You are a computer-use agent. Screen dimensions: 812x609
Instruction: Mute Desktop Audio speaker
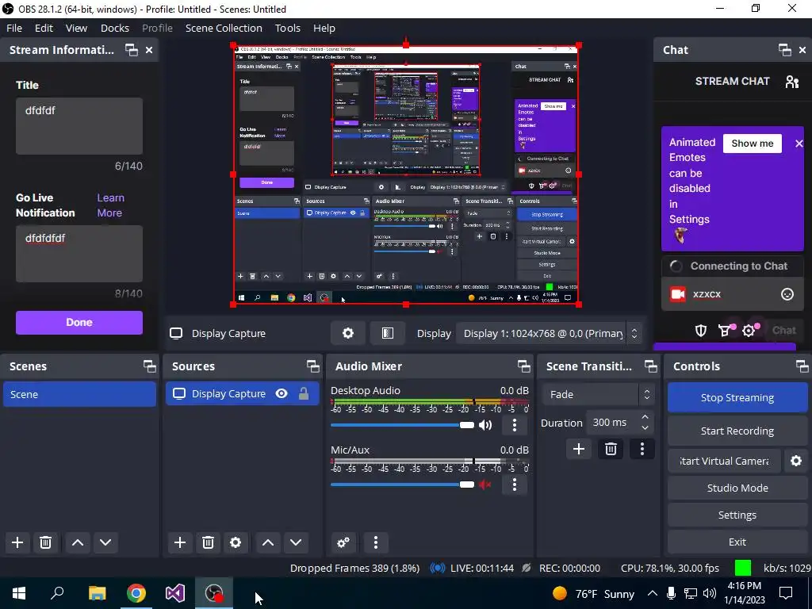(x=485, y=425)
